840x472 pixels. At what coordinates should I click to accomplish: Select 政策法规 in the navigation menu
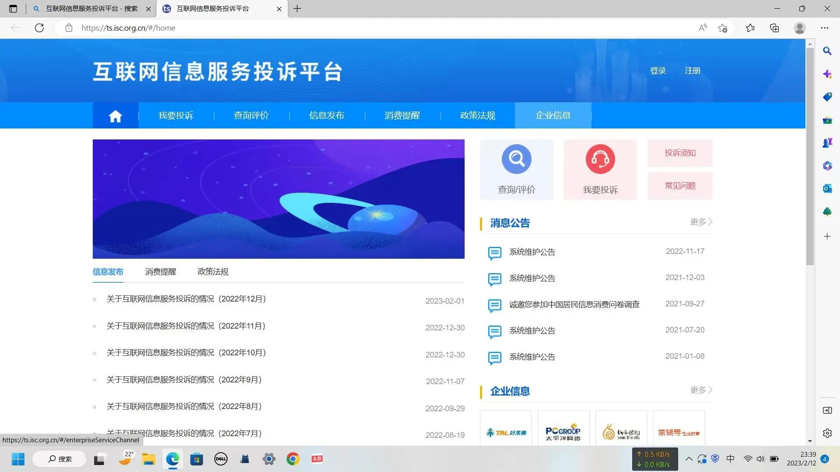pos(477,115)
